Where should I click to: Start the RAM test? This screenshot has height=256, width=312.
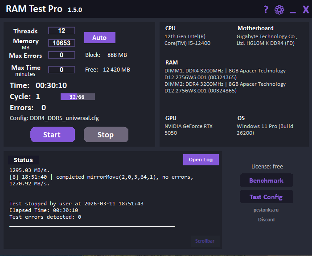click(x=52, y=135)
